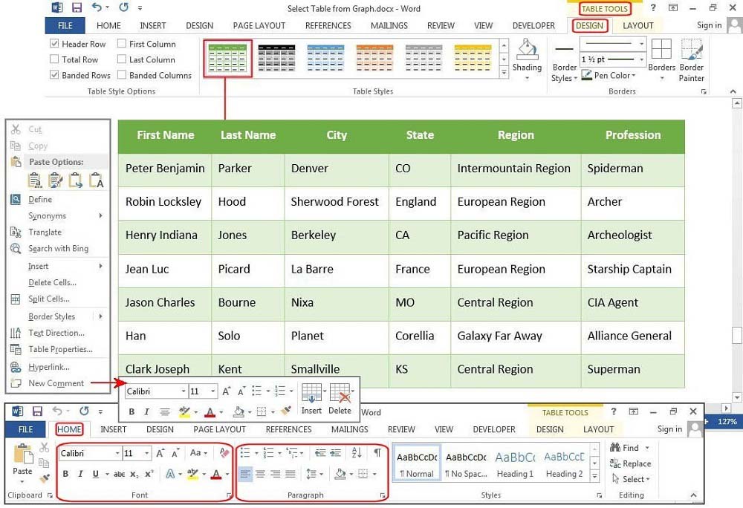The image size is (743, 508).
Task: Click the Delete table icon in mini toolbar
Action: [340, 399]
